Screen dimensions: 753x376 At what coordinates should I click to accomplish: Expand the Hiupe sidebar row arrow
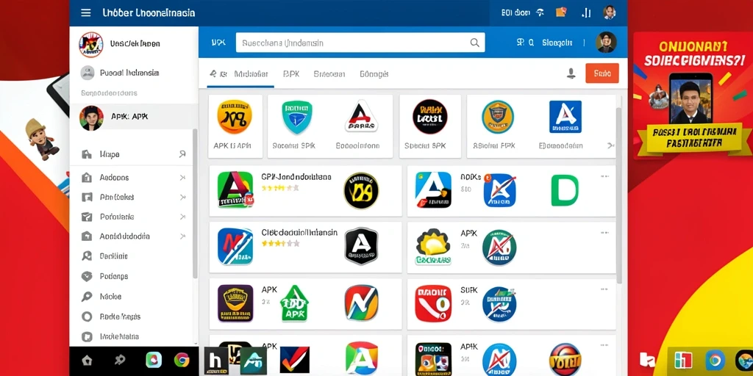tap(182, 154)
